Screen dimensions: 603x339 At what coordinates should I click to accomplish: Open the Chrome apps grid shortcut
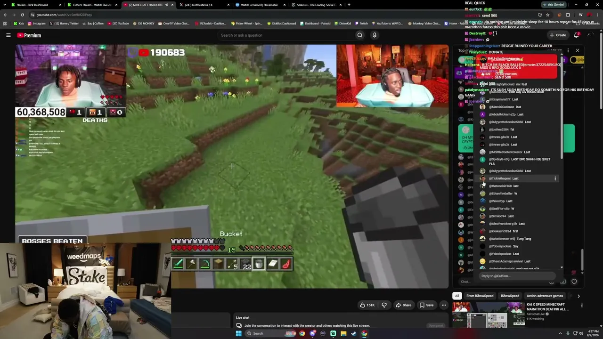click(5, 23)
